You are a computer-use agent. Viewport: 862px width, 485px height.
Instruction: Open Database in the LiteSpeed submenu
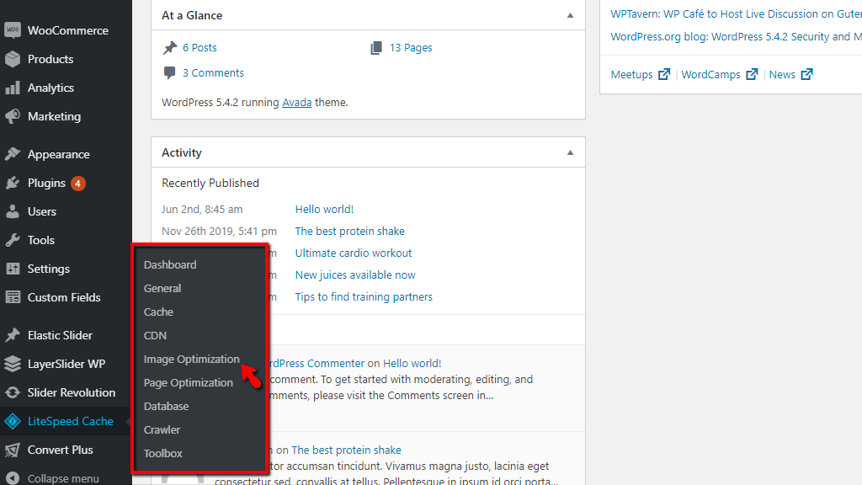[166, 407]
